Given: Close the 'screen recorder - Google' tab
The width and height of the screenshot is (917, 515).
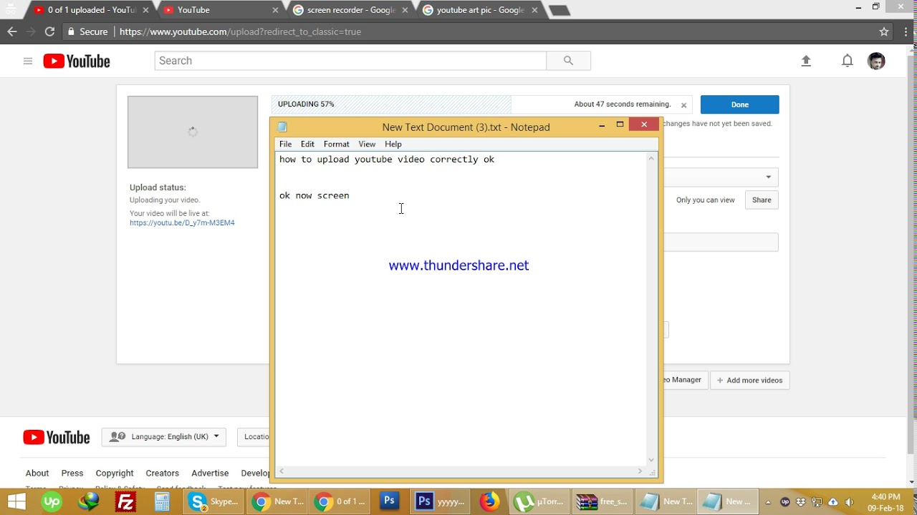Looking at the screenshot, I should [x=405, y=10].
